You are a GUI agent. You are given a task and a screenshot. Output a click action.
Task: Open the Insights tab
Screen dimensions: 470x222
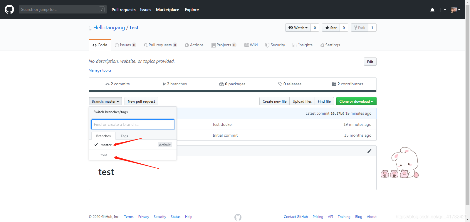point(303,45)
